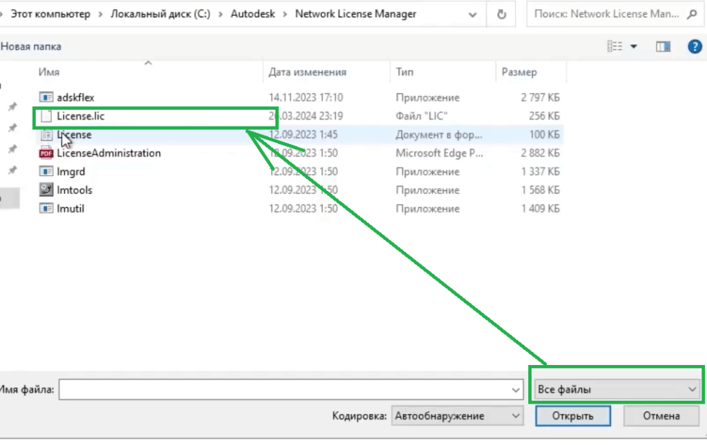Toggle the preview pane icon

pos(664,46)
